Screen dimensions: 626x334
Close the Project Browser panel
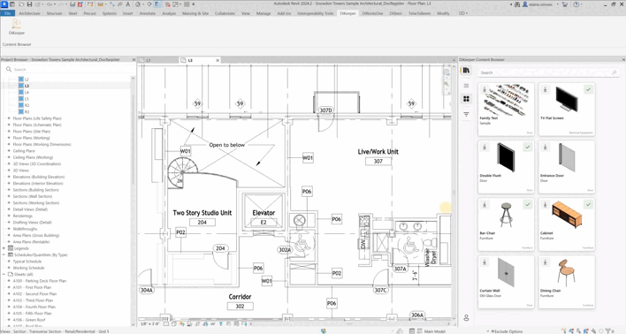pos(134,59)
